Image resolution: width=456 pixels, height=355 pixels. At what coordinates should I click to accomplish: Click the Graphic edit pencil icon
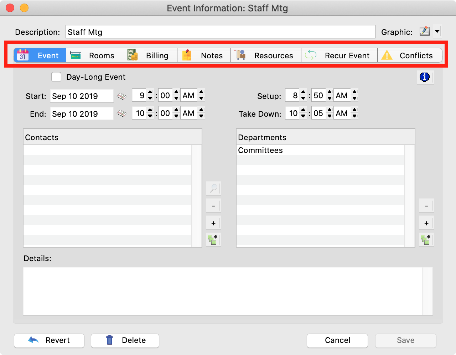pos(424,32)
